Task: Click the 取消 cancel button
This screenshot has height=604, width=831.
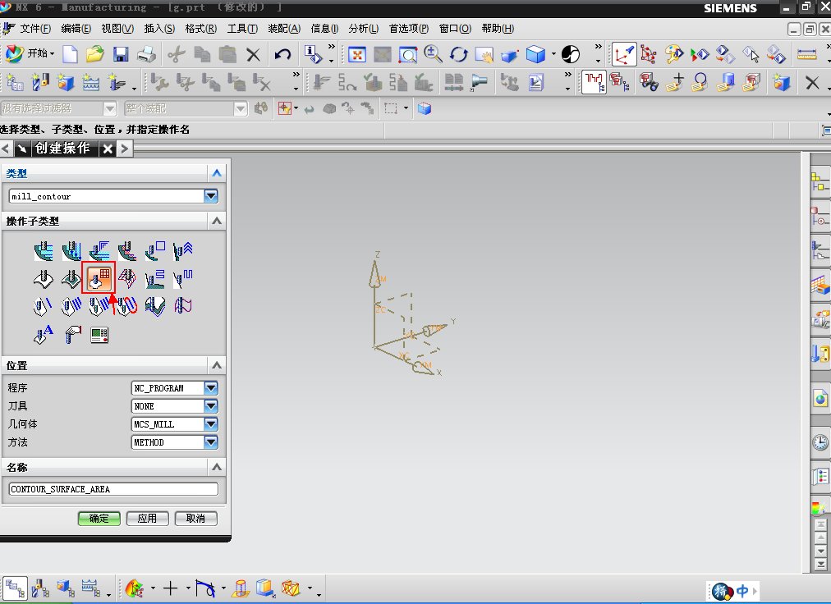Action: [x=195, y=518]
